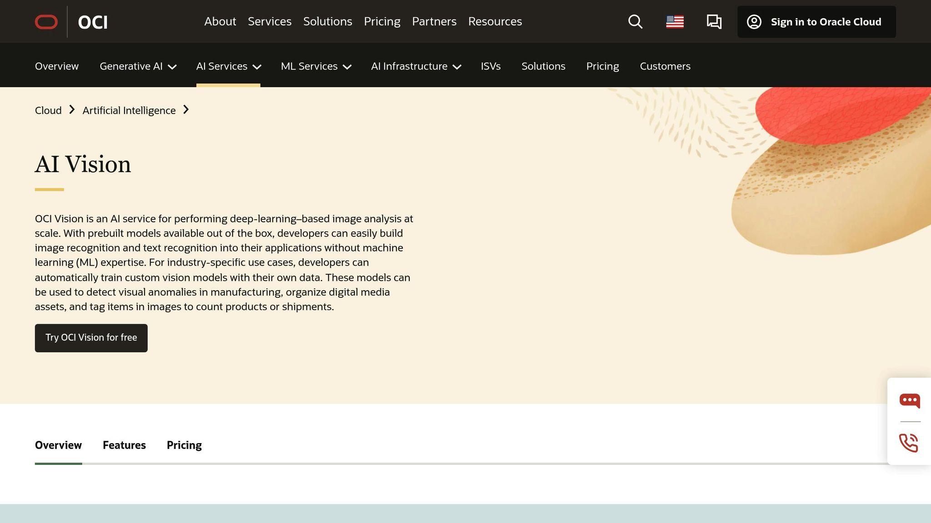The width and height of the screenshot is (931, 523).
Task: Click the chevron after Artificial Intelligence breadcrumb
Action: point(186,110)
